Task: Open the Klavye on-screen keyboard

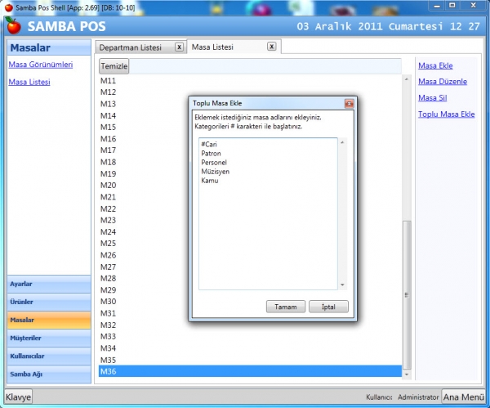Action: coord(19,397)
